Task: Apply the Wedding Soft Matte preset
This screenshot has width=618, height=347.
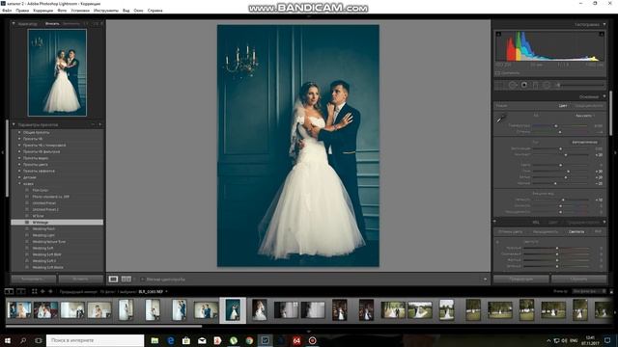Action: click(48, 268)
